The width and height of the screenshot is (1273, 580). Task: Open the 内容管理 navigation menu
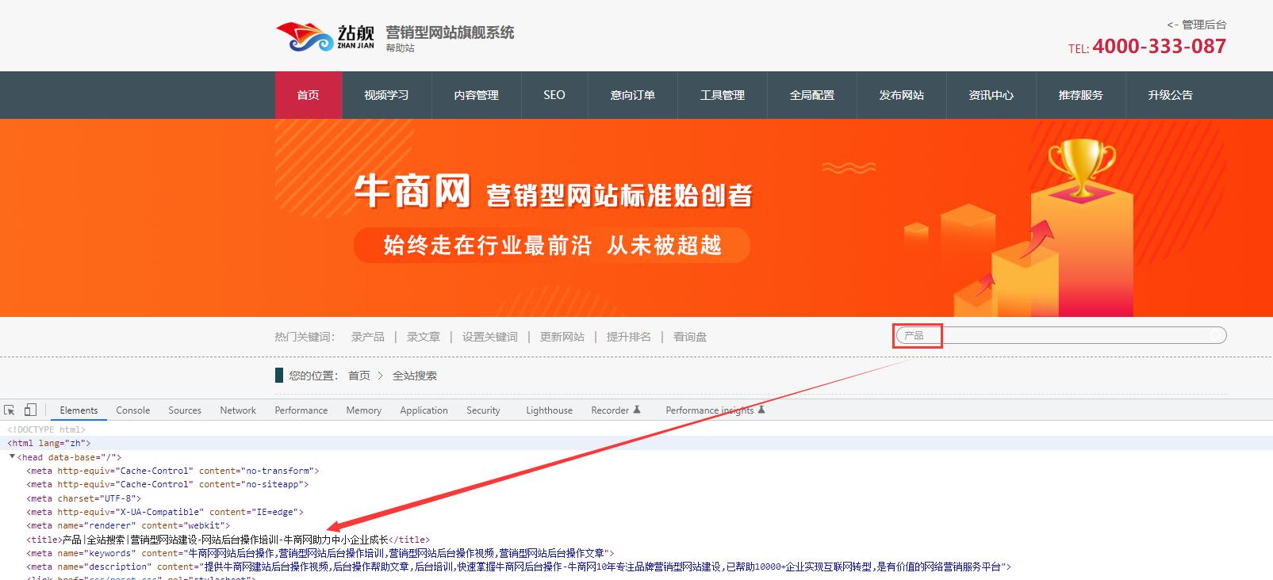pos(477,95)
